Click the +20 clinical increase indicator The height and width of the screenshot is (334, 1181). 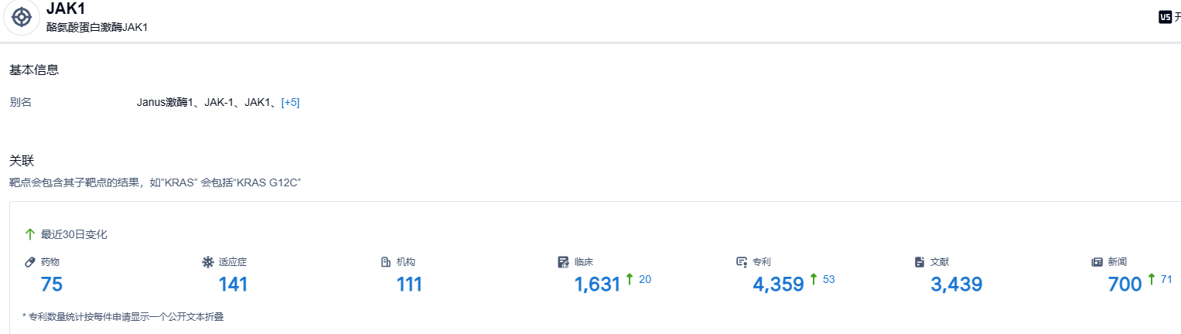(x=639, y=279)
